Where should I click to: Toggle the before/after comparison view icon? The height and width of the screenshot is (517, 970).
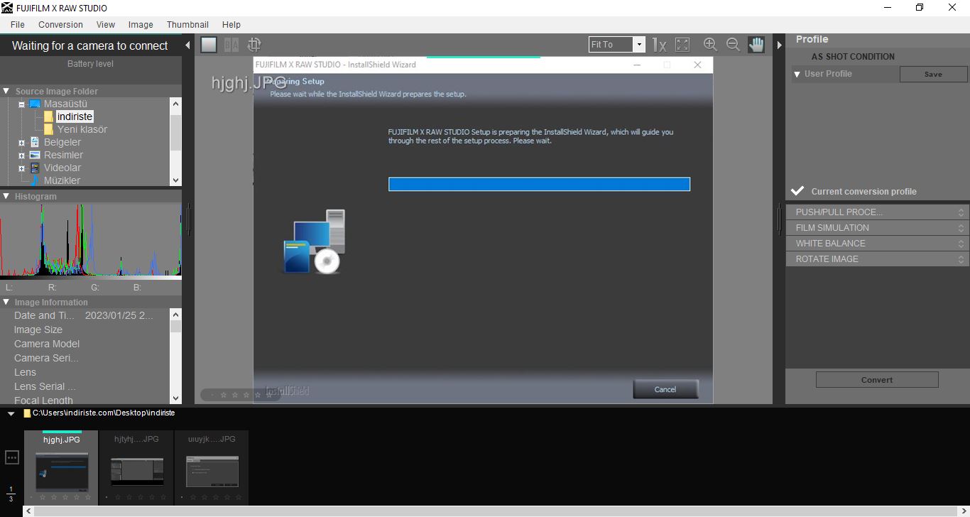point(231,45)
